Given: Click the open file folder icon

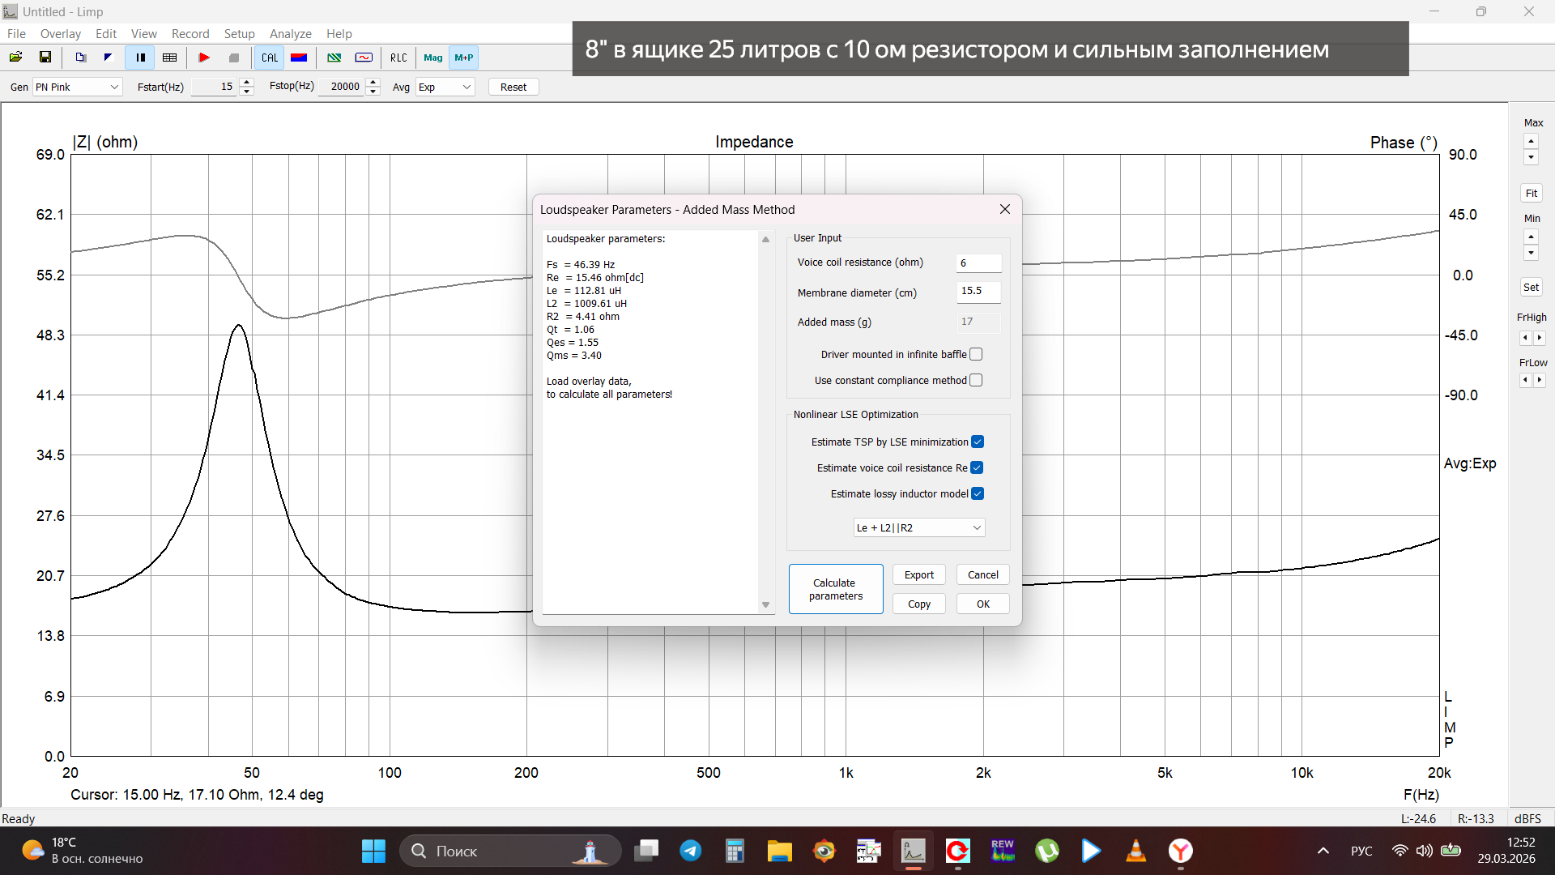Looking at the screenshot, I should [15, 58].
